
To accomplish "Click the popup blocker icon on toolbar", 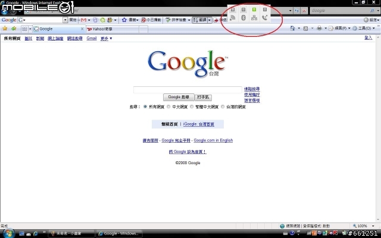I will (144, 20).
